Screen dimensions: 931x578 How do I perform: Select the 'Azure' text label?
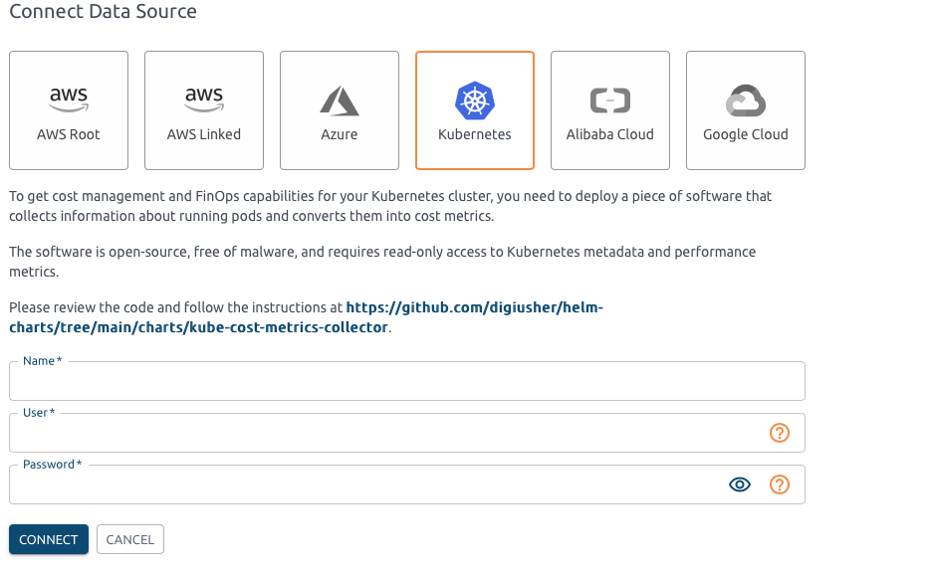point(340,134)
